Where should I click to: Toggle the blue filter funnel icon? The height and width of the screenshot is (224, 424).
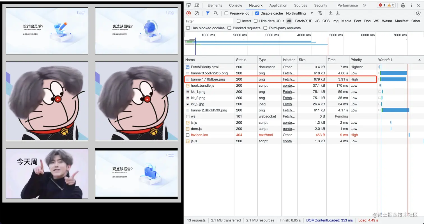[208, 13]
